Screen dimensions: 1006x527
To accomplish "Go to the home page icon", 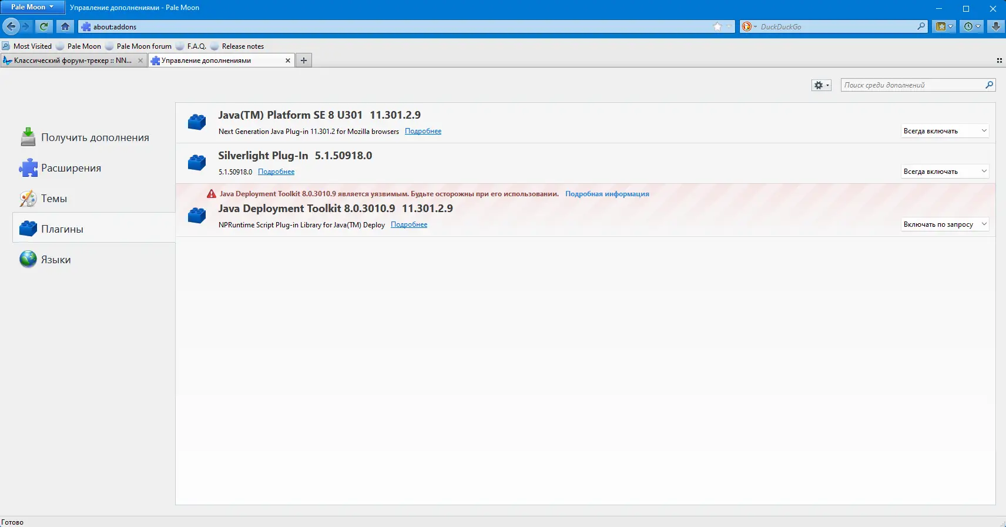I will [x=65, y=26].
